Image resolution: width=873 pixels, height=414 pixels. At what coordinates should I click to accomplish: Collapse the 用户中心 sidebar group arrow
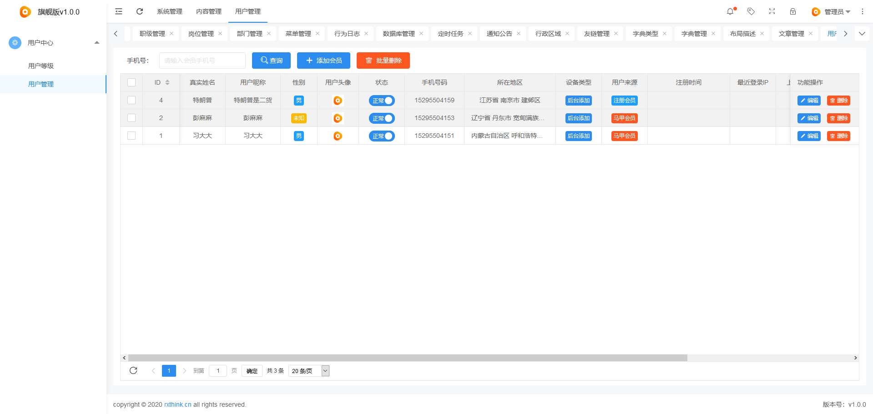tap(97, 43)
